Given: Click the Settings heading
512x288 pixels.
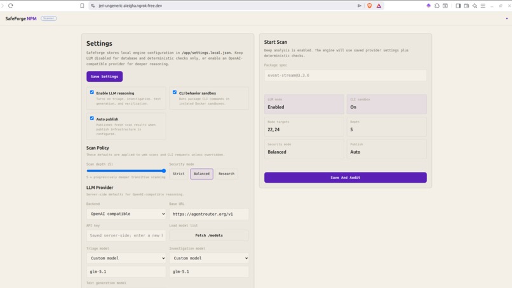Looking at the screenshot, I should (x=99, y=43).
